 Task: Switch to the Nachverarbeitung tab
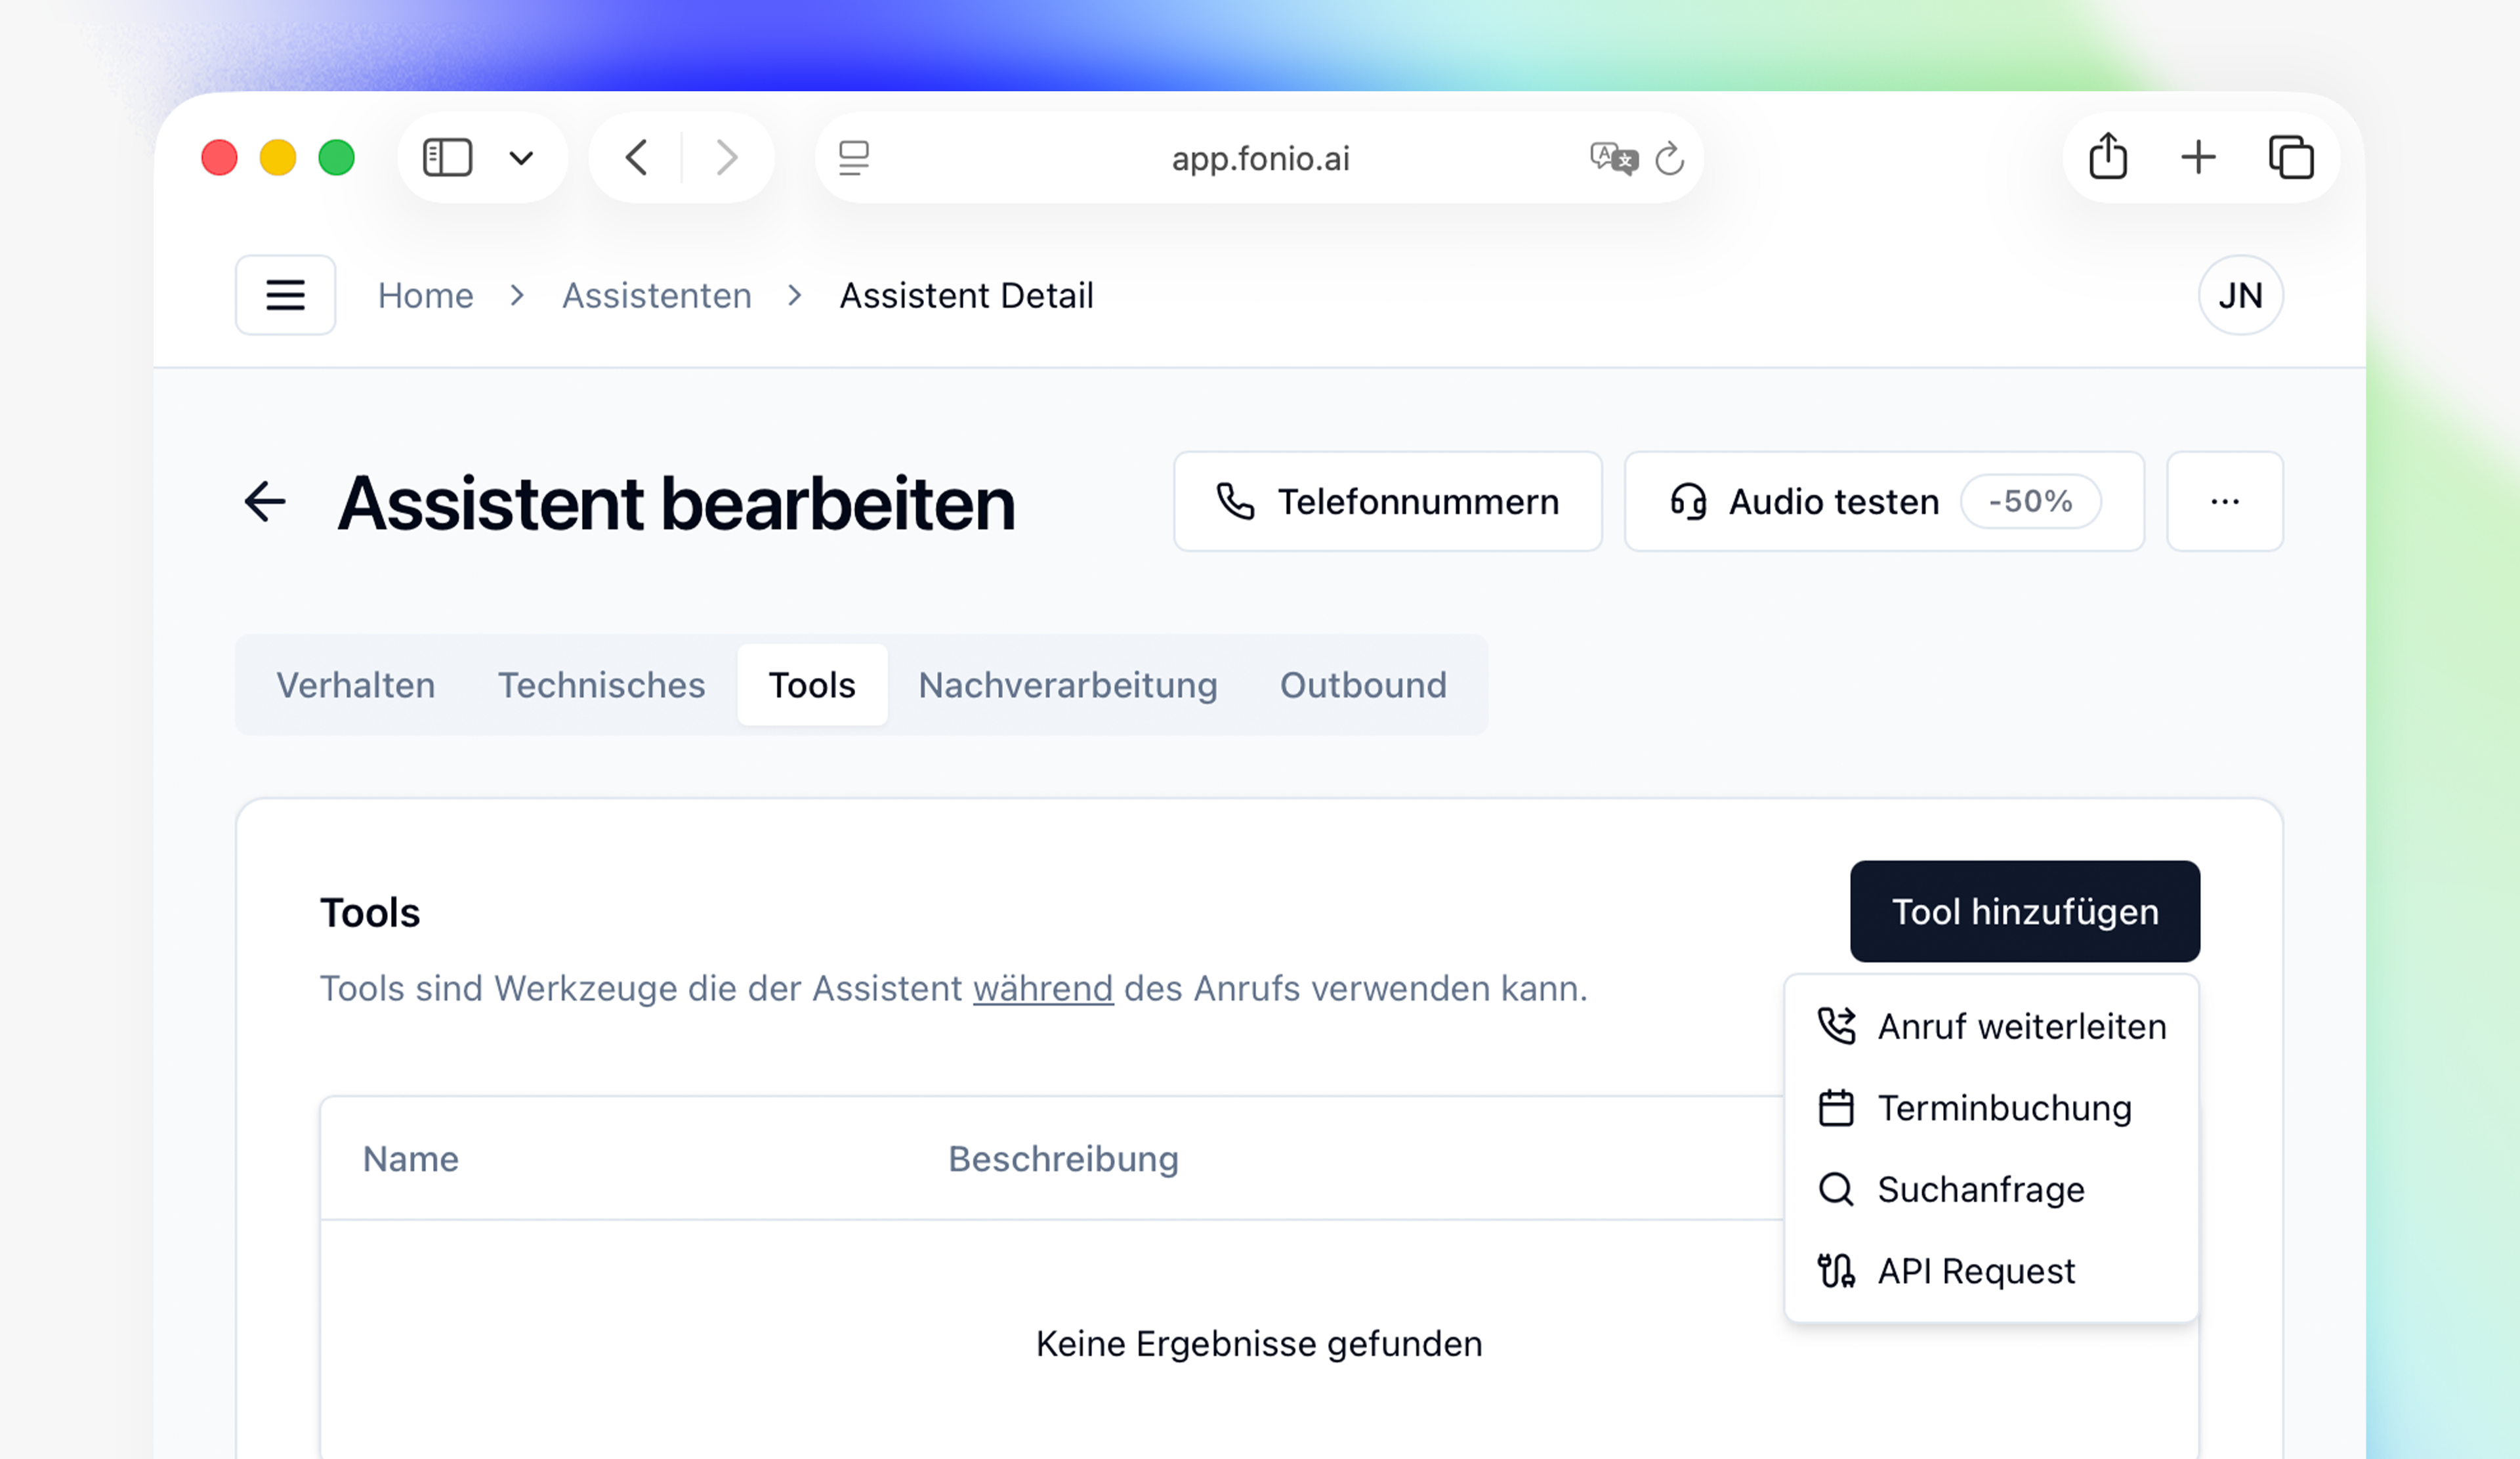tap(1067, 685)
